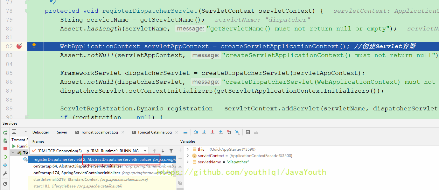
Task: Click the frames filter funnel icon
Action: coord(171,151)
